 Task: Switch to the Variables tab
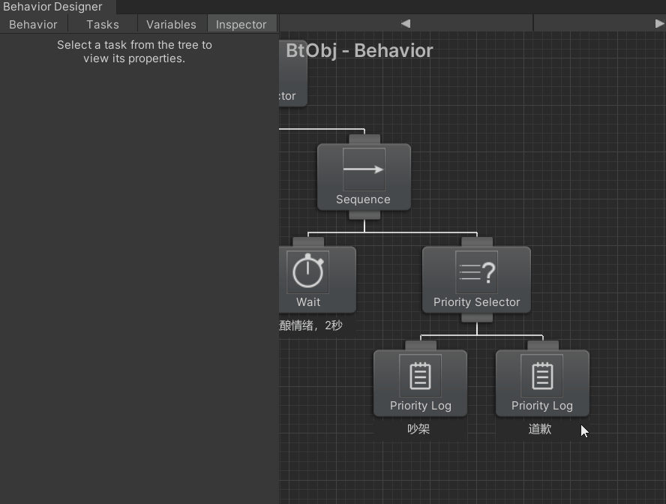point(171,24)
